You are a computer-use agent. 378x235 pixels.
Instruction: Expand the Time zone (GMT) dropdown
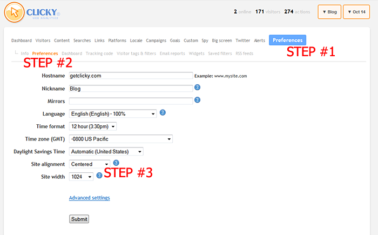120,139
